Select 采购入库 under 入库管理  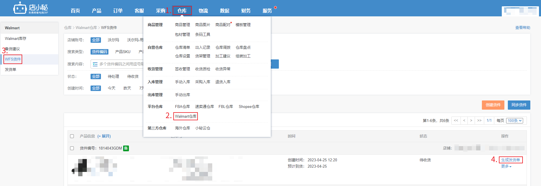[203, 82]
